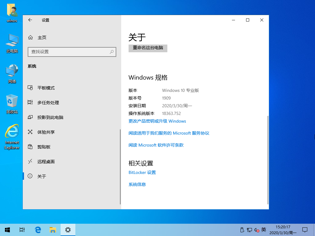Click the 相关设置 heading
Image resolution: width=315 pixels, height=236 pixels.
coord(141,163)
